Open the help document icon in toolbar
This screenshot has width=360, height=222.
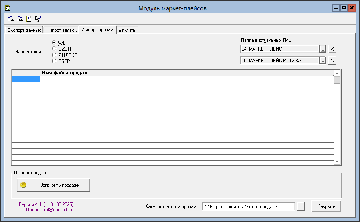coord(29,19)
